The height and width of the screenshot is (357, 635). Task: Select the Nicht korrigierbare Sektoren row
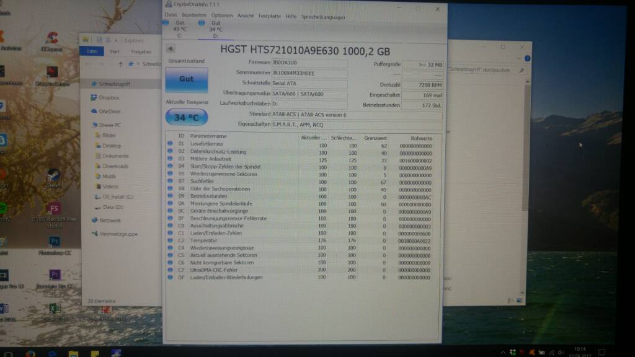[300, 263]
